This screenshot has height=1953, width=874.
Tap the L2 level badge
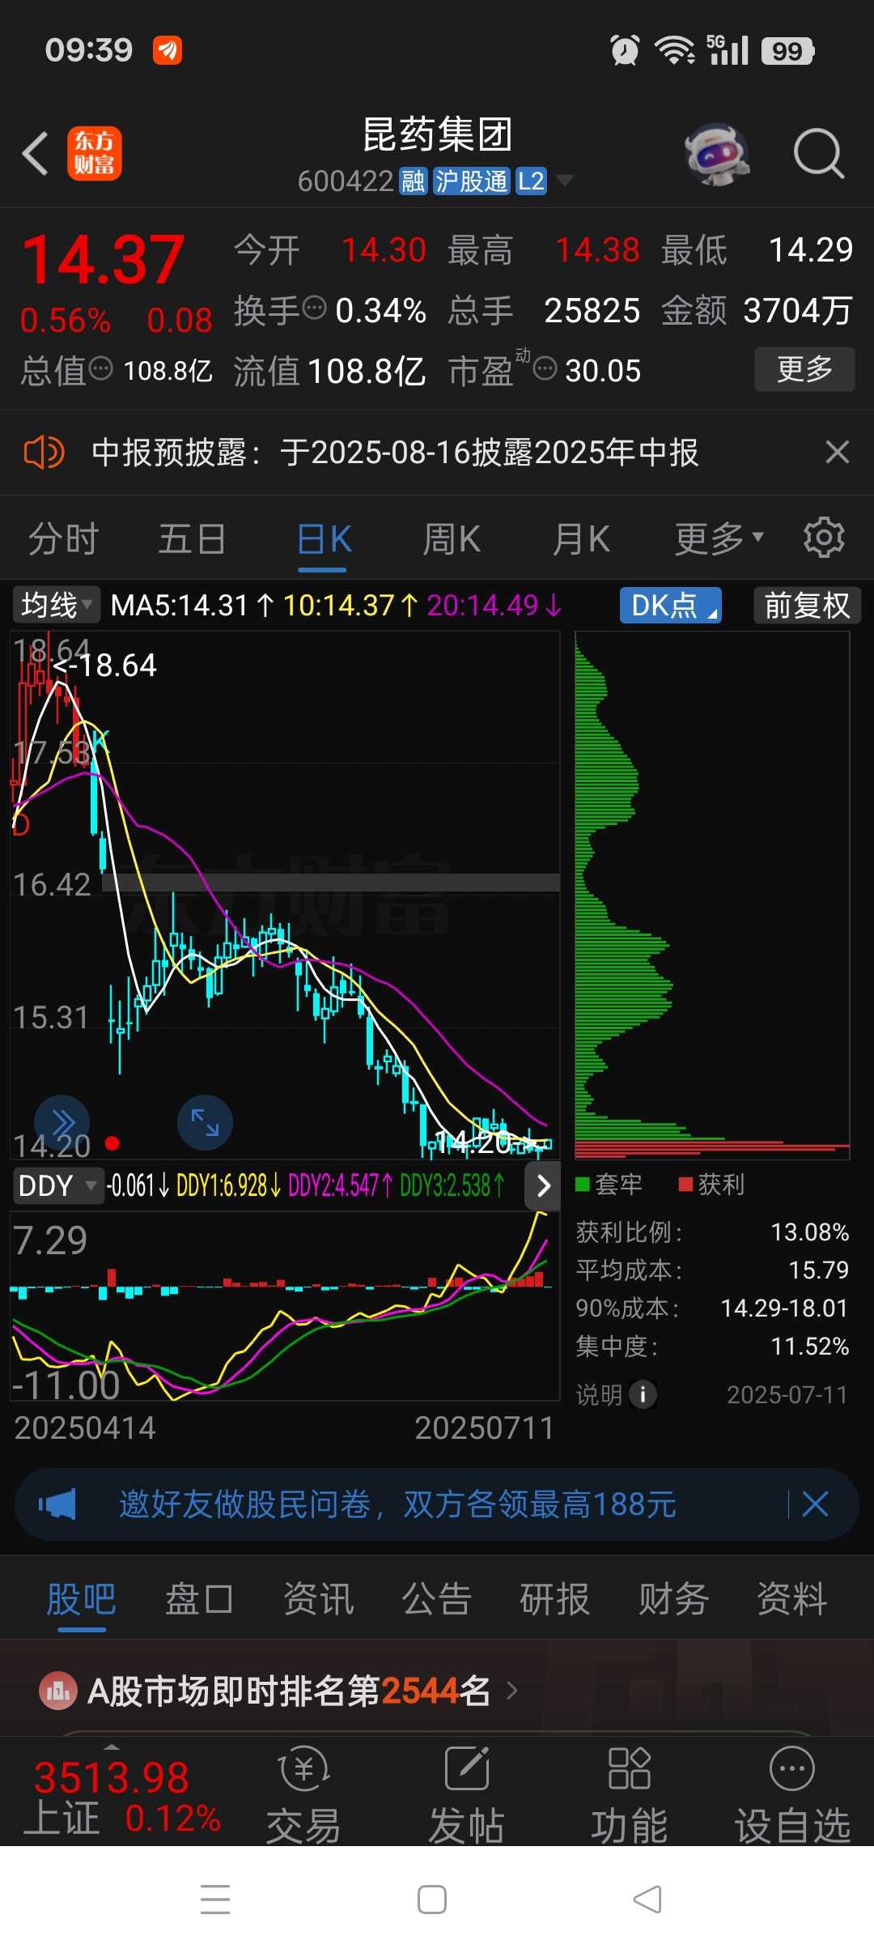pyautogui.click(x=531, y=181)
